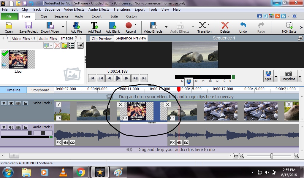The width and height of the screenshot is (304, 178).
Task: Open the Tools menu
Action: pyautogui.click(x=153, y=9)
